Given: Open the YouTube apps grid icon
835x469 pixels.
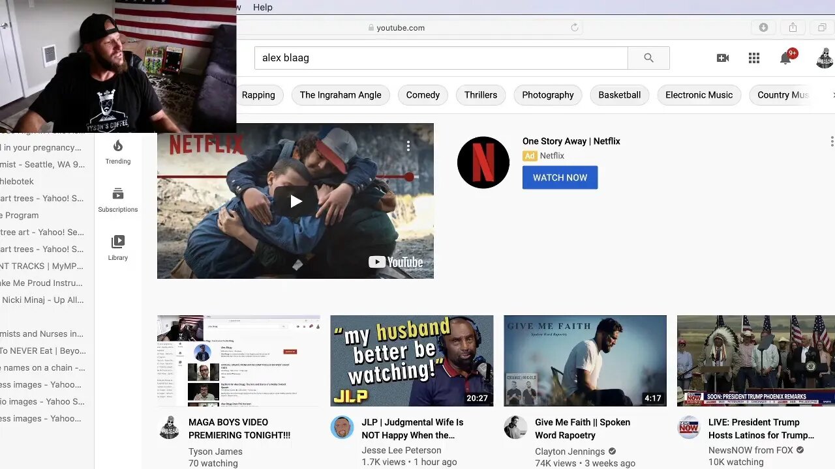Looking at the screenshot, I should coord(754,58).
